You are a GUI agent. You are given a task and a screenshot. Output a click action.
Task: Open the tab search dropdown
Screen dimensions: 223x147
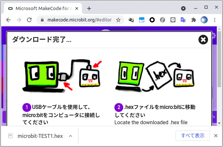[183, 8]
